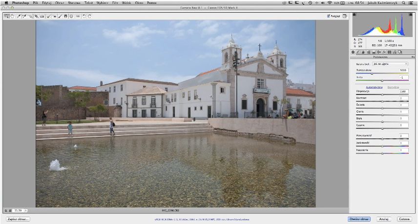
Task: Click the Cienie value field
Action: [x=404, y=112]
